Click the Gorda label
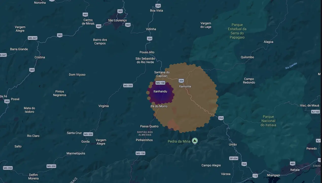 click(85, 142)
